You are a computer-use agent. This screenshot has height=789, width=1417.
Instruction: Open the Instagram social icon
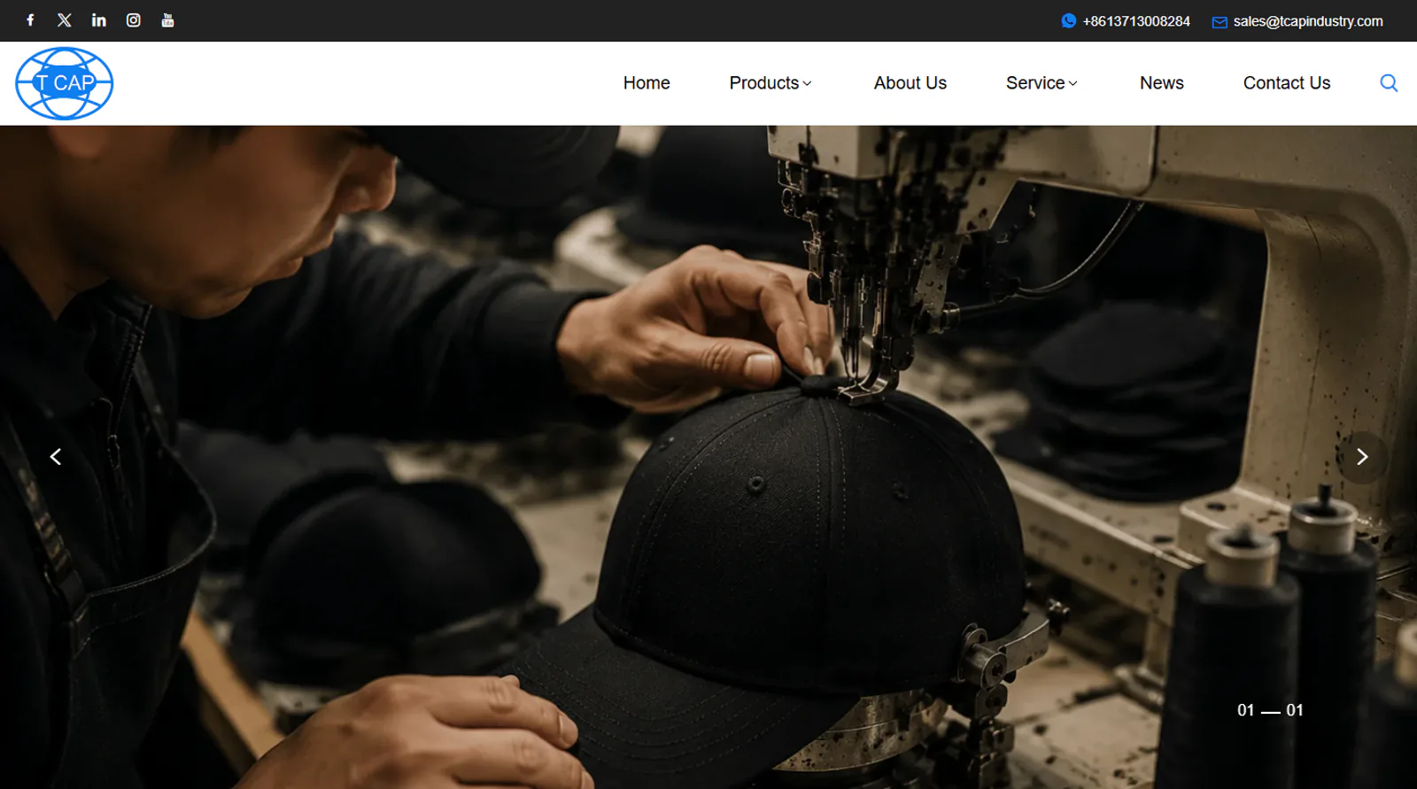pos(134,20)
